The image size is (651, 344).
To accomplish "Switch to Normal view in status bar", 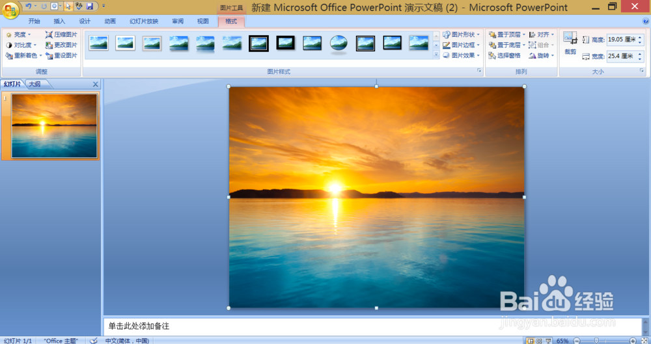I will (x=530, y=341).
